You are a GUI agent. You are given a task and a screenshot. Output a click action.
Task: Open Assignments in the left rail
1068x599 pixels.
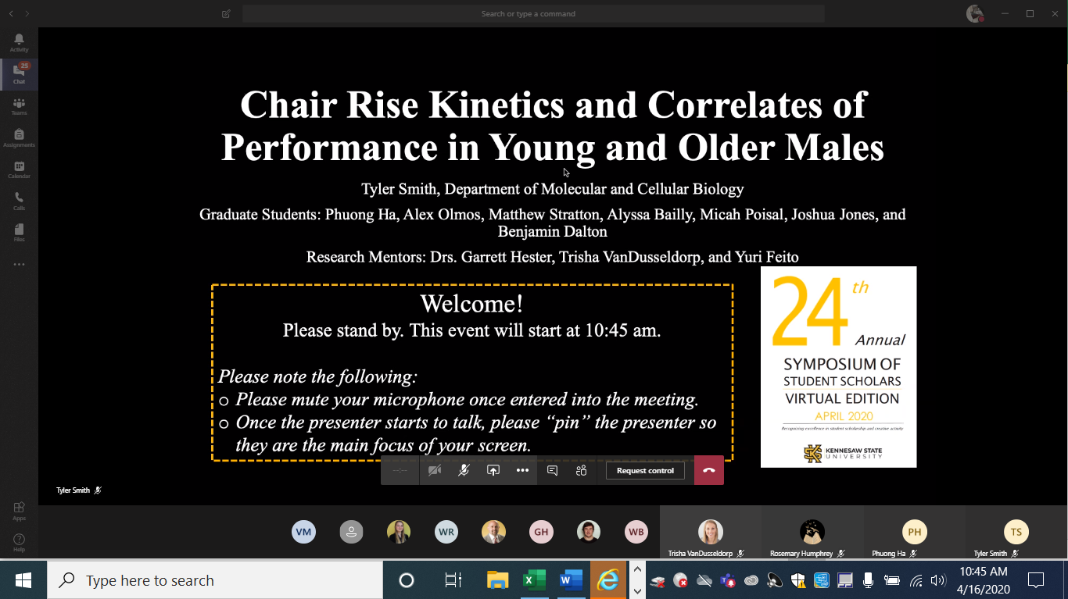click(19, 138)
